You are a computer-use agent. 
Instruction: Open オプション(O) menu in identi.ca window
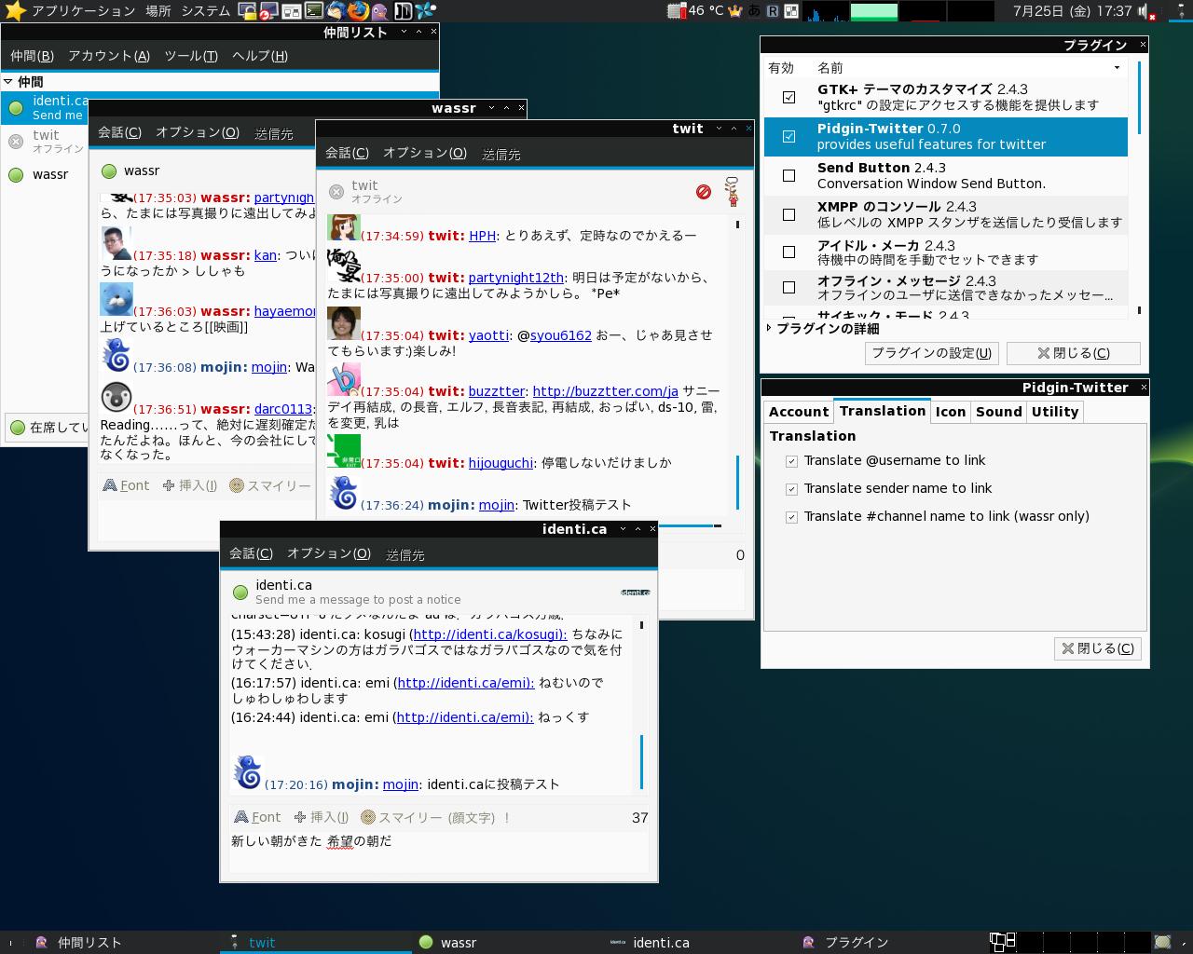pyautogui.click(x=328, y=553)
